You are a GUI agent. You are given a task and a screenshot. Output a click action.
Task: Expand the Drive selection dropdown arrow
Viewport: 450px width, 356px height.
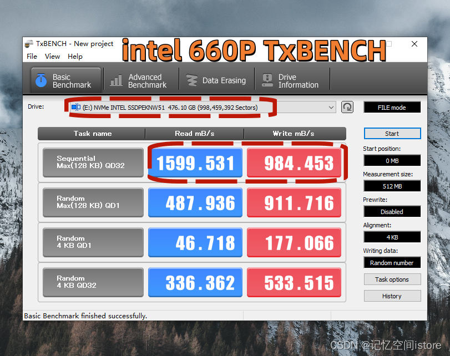(331, 108)
